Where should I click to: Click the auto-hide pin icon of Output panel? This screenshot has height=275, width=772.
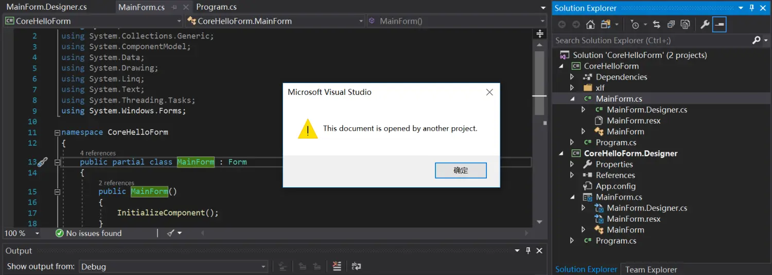528,250
